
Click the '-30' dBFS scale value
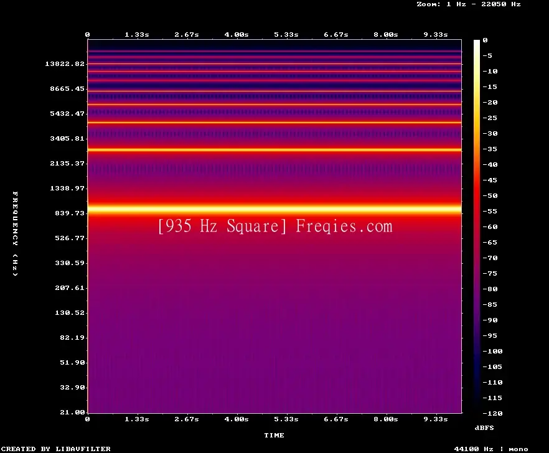coord(490,133)
